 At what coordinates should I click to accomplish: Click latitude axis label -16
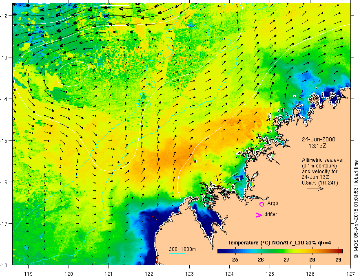click(x=4, y=182)
